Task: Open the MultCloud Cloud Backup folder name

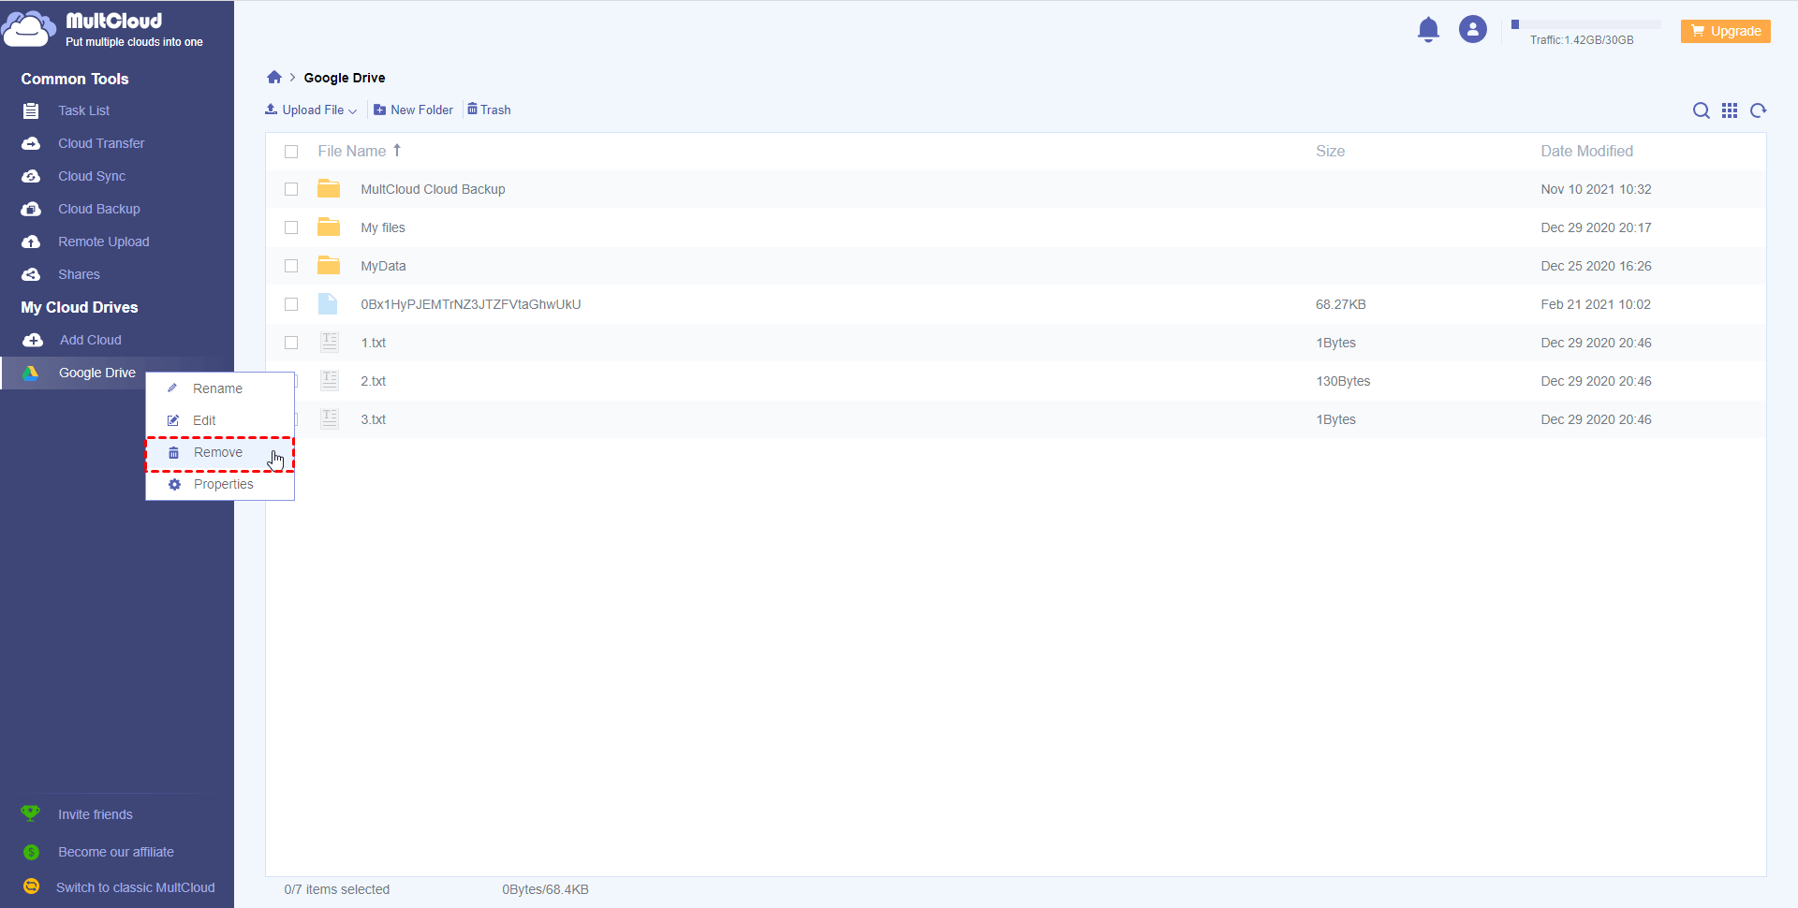Action: pyautogui.click(x=433, y=189)
